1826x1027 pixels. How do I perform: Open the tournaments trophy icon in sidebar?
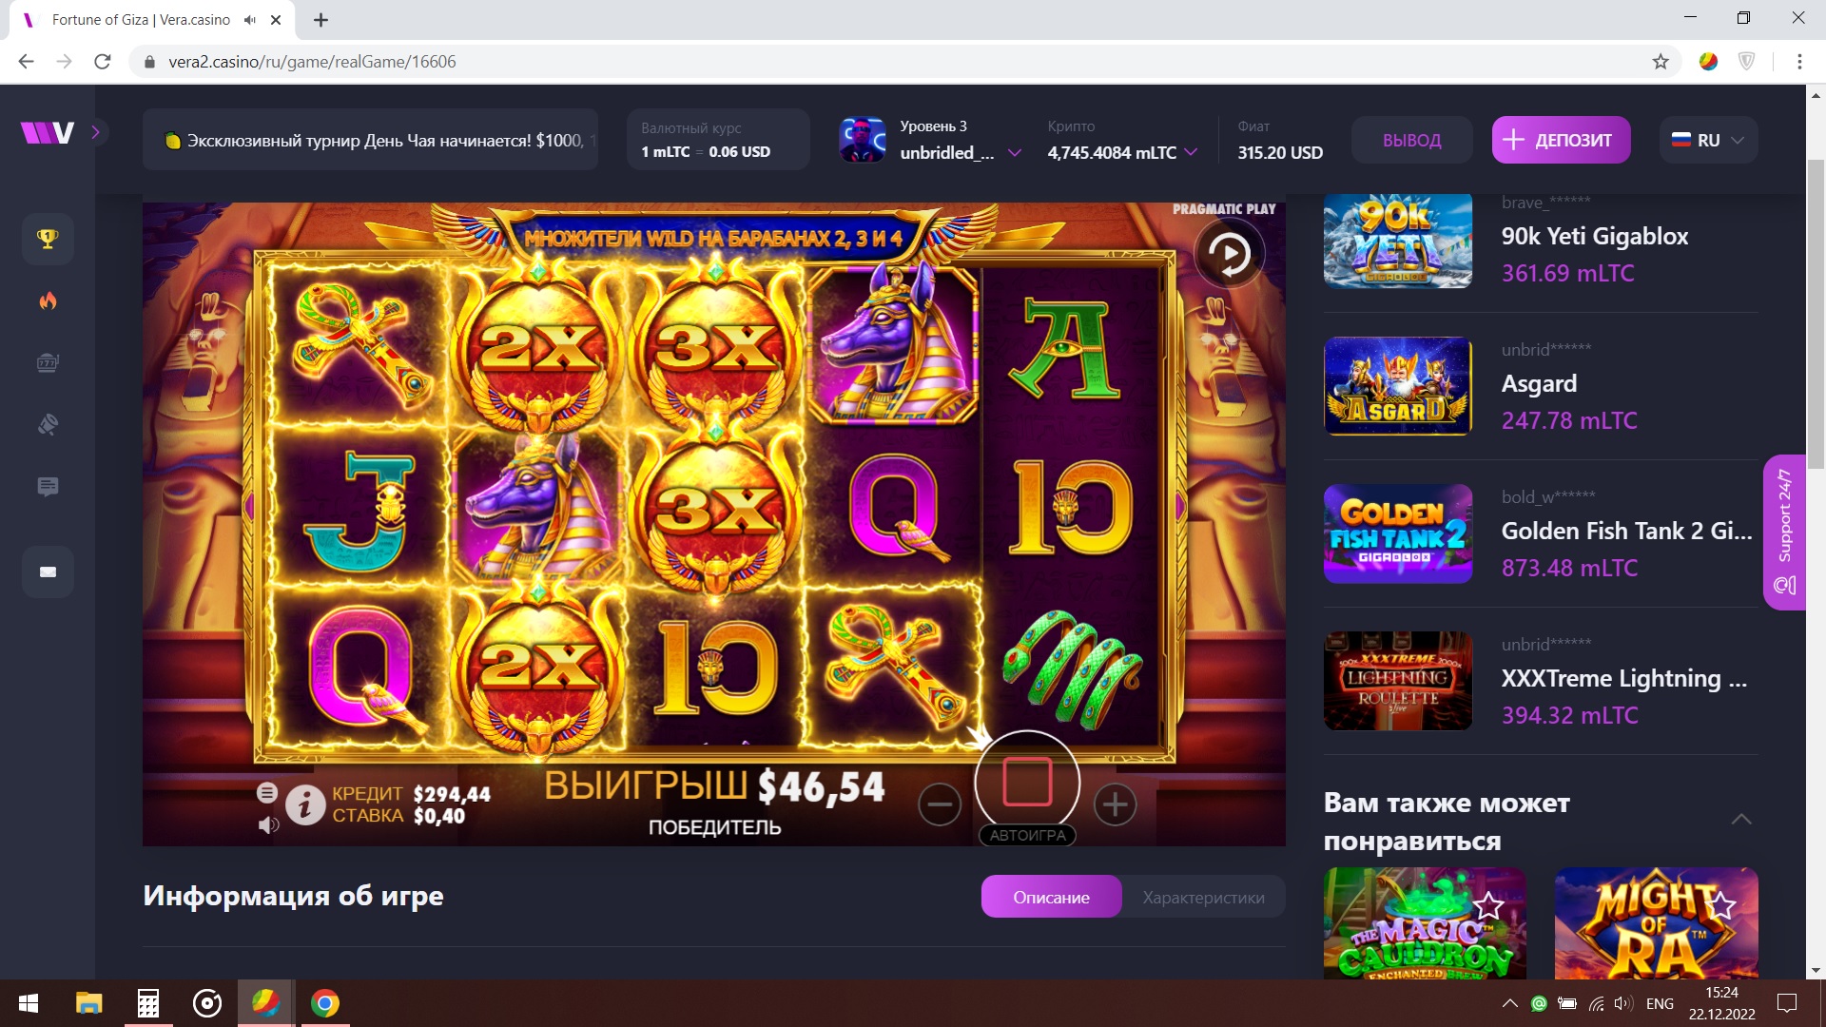coord(48,239)
